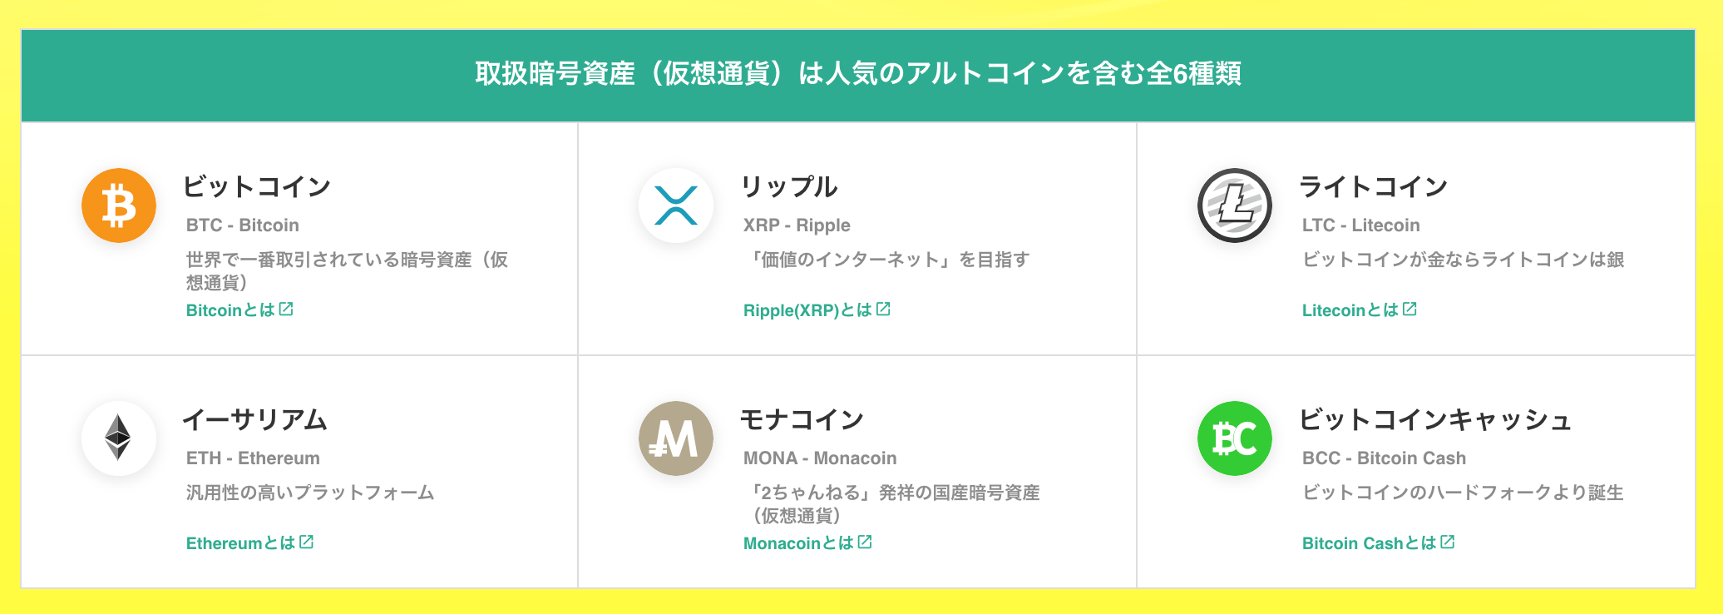The image size is (1723, 614).
Task: Open the Bitcoinとは link
Action: (230, 310)
